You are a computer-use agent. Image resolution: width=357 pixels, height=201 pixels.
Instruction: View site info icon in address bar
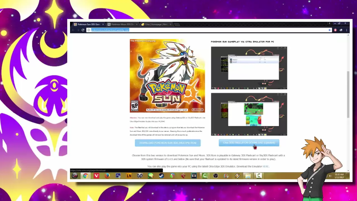click(x=89, y=30)
